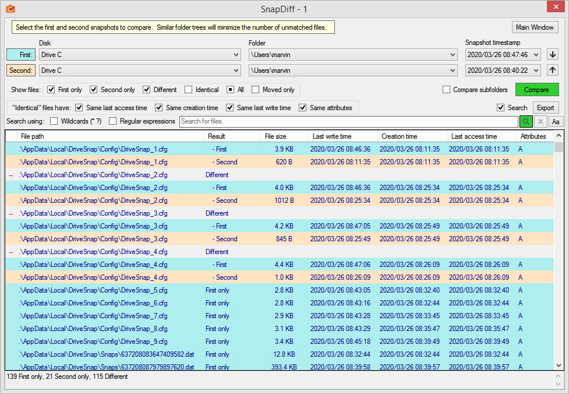Select DriveSnap_3.cfg Second row
The width and height of the screenshot is (569, 394).
(280, 239)
